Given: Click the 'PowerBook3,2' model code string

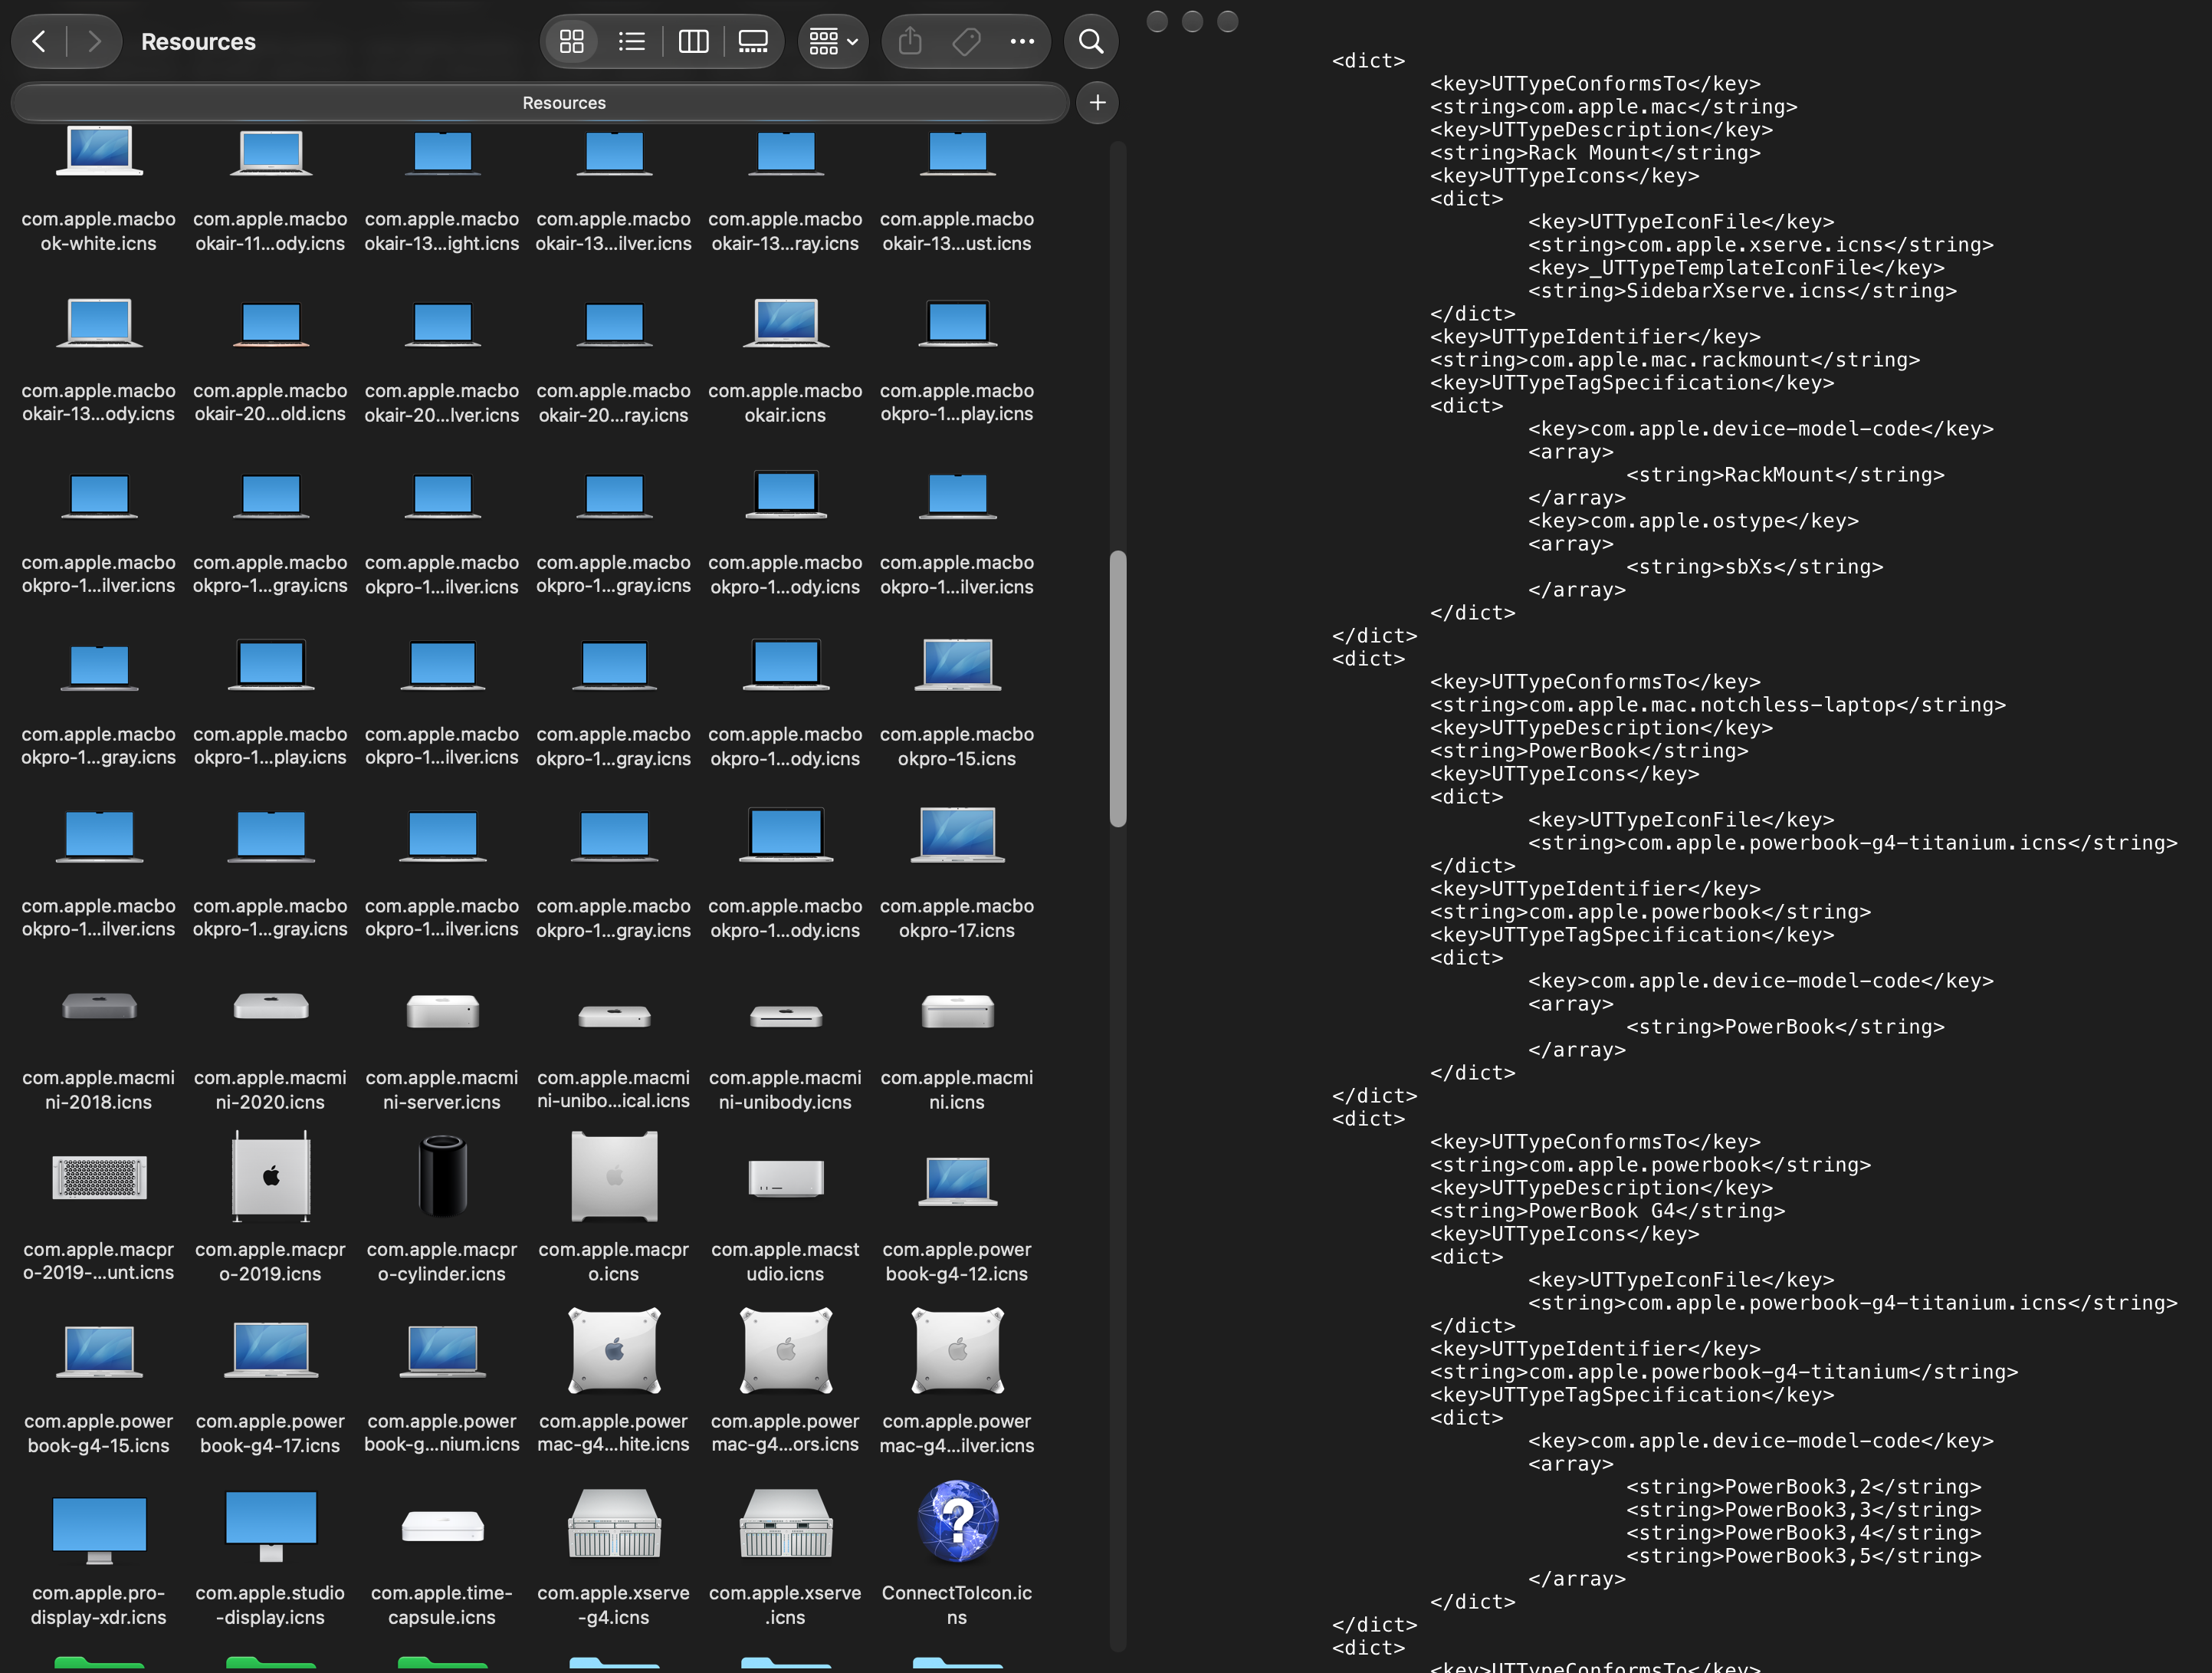Looking at the screenshot, I should pos(1797,1488).
